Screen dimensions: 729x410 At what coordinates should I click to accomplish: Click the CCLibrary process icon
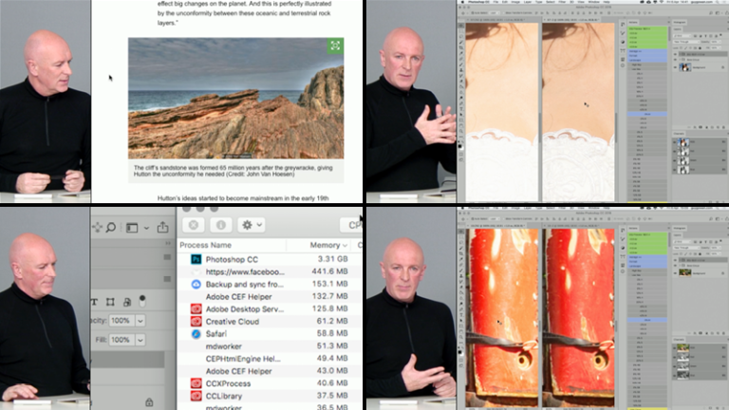(195, 396)
